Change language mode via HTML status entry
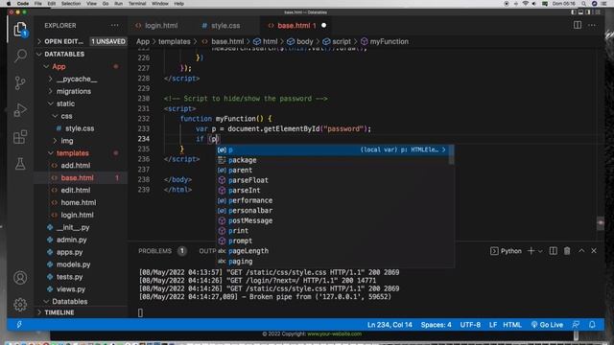 (x=511, y=325)
